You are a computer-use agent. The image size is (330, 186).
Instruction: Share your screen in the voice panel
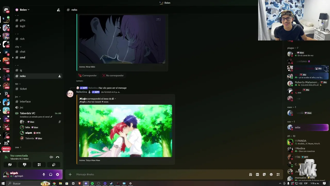pos(24,165)
